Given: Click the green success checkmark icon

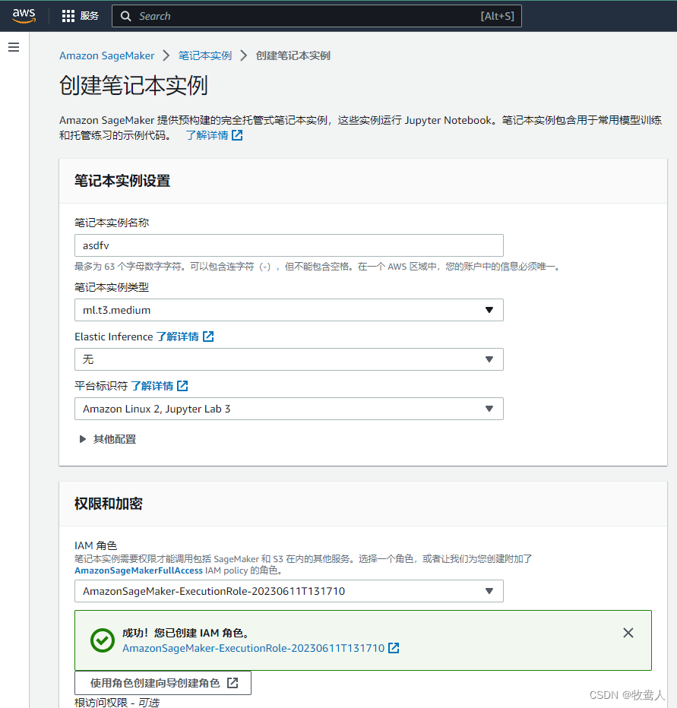Looking at the screenshot, I should tap(103, 640).
